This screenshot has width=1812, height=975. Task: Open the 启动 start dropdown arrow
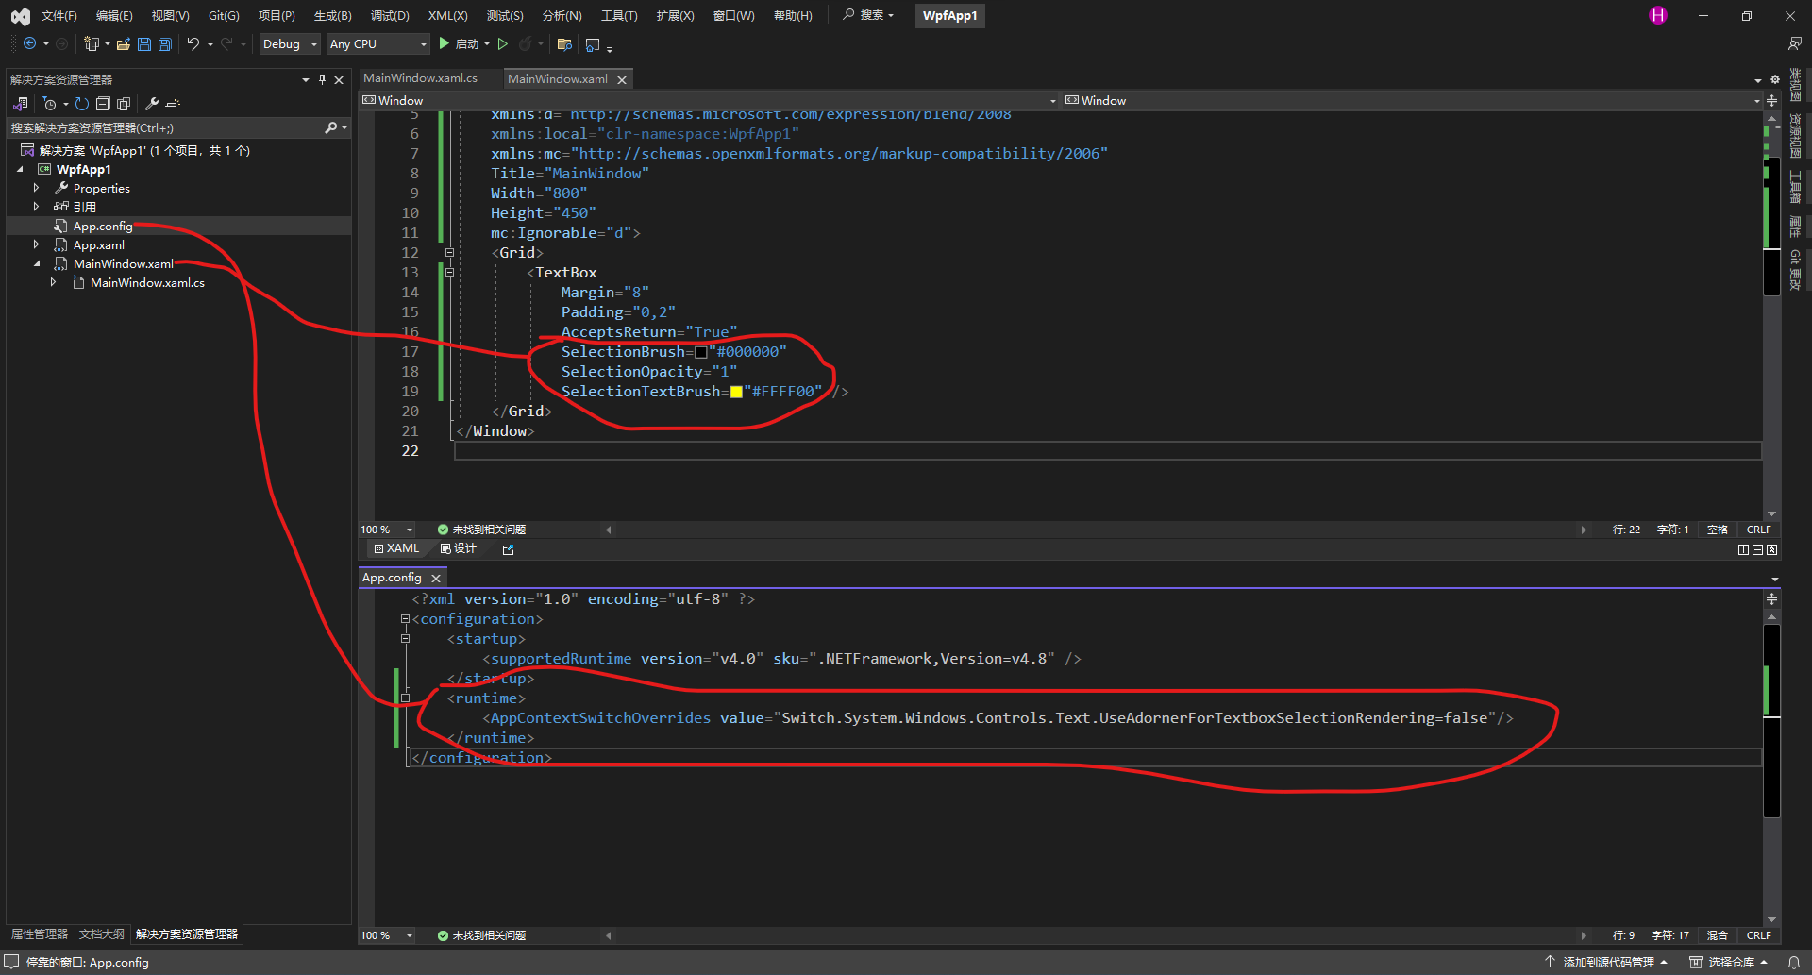click(x=487, y=43)
